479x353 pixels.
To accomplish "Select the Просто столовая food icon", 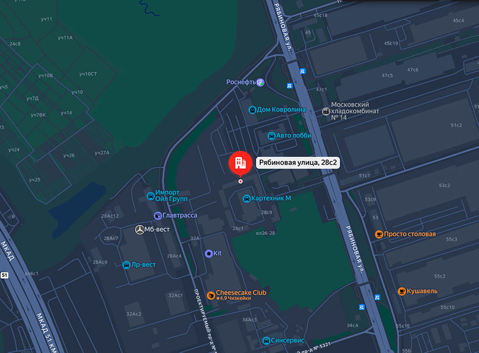I will click(x=379, y=234).
